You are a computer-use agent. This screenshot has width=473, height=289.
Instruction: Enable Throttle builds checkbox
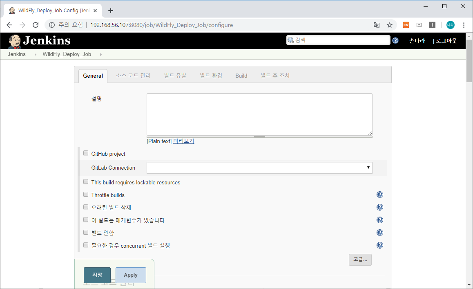(x=86, y=195)
